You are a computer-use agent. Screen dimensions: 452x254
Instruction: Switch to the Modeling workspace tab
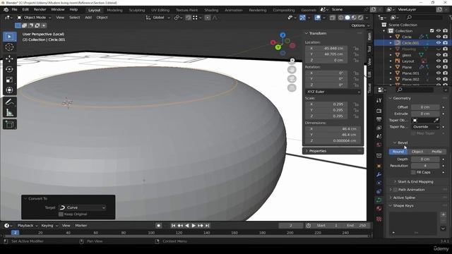coord(114,10)
